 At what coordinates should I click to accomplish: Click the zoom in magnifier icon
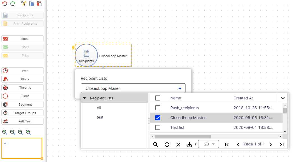point(5,132)
